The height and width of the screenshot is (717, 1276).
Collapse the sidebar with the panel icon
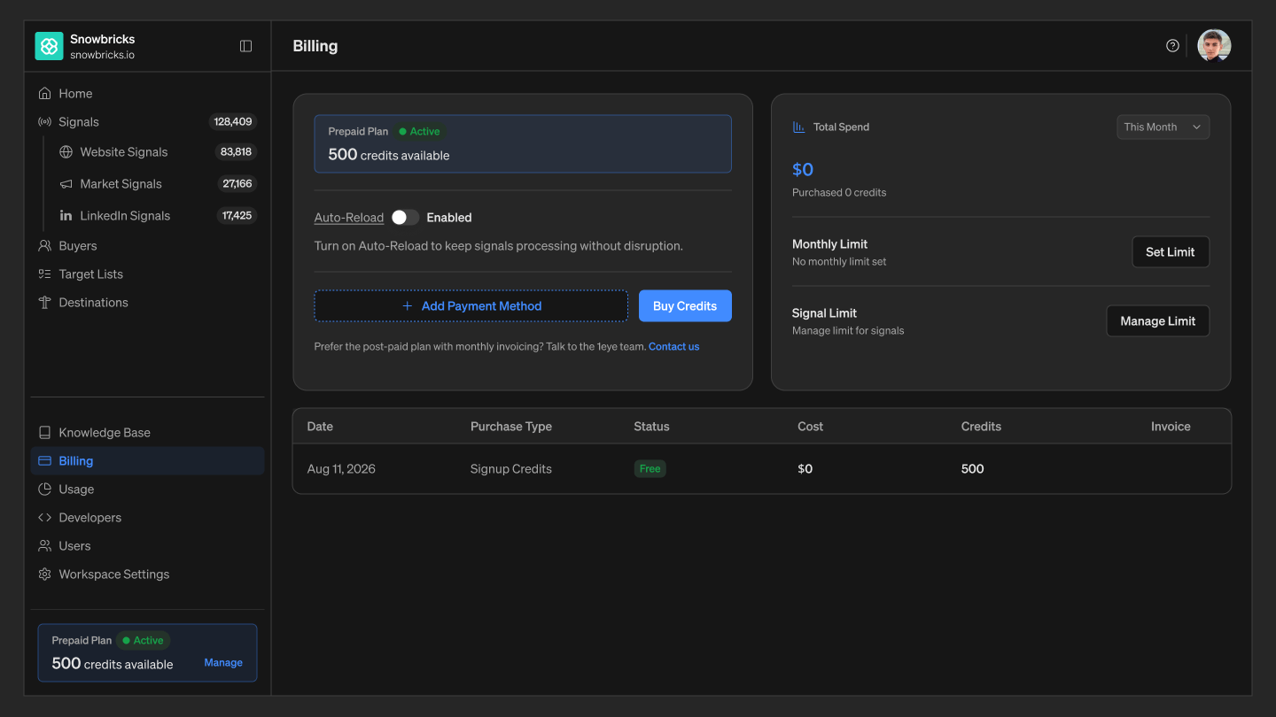coord(246,46)
